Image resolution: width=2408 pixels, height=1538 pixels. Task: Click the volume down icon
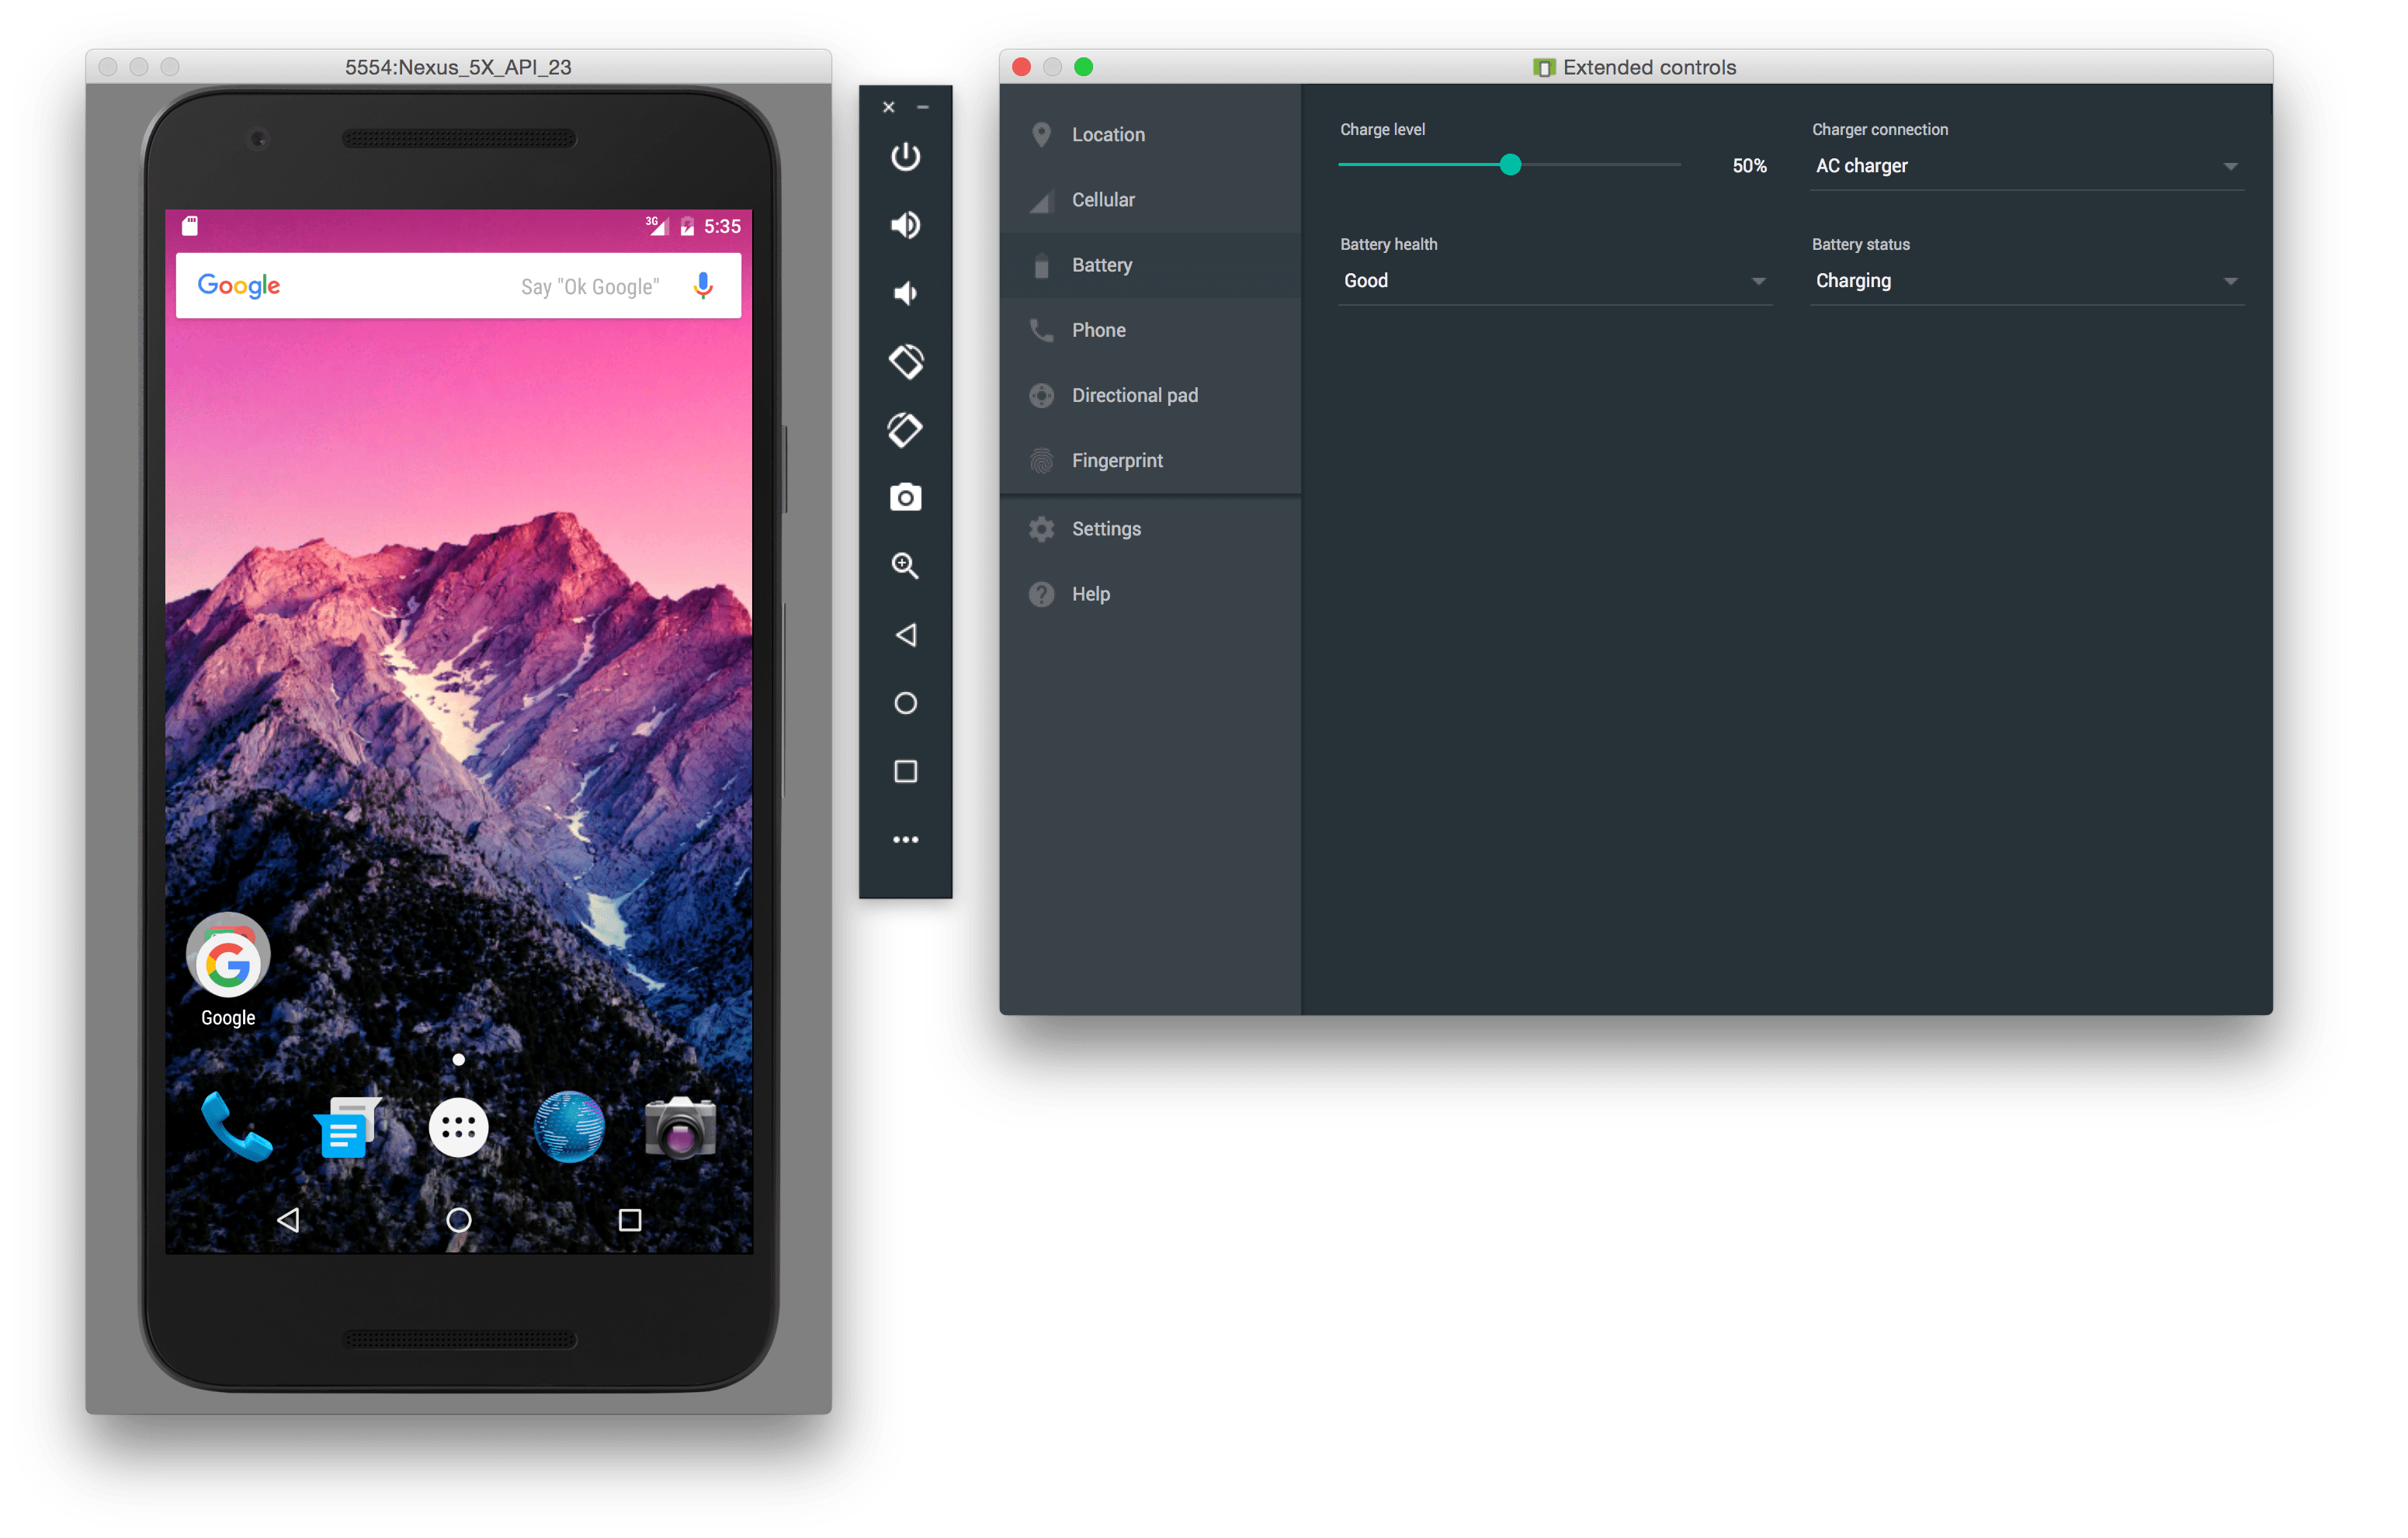tap(905, 293)
